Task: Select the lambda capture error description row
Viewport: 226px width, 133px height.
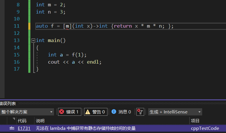Action: point(86,128)
